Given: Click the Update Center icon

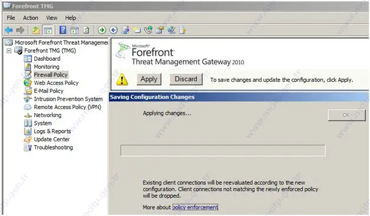Looking at the screenshot, I should pos(28,139).
